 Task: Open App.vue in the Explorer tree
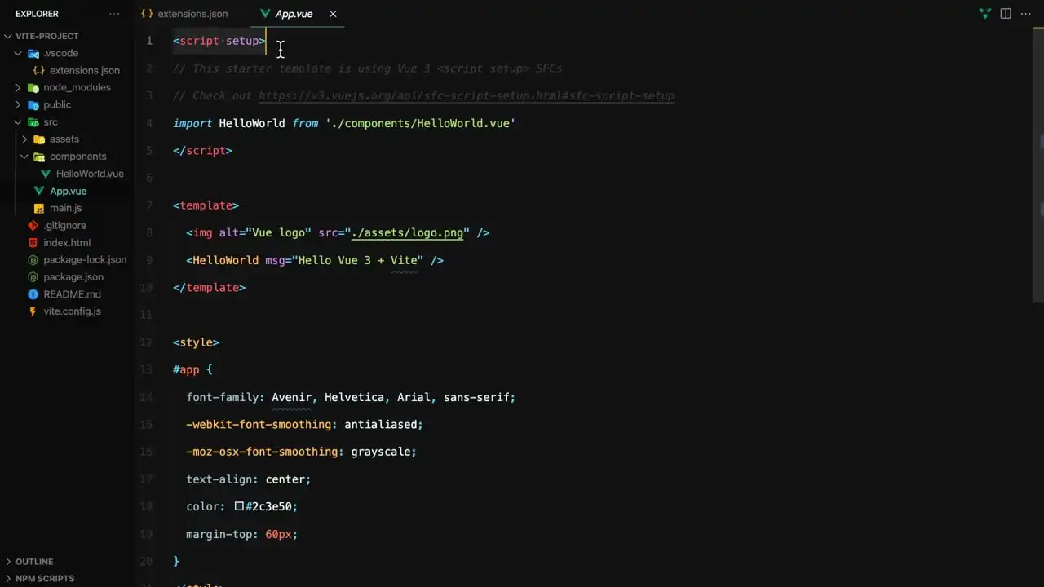click(x=68, y=191)
